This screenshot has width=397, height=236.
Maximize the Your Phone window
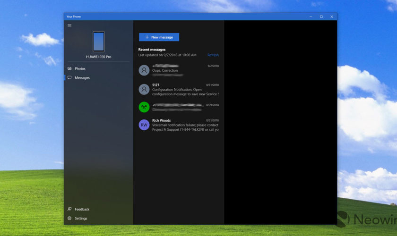point(321,17)
